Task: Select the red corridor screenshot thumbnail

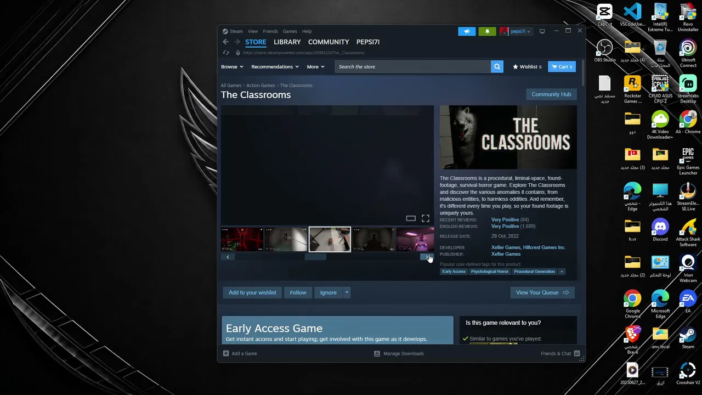Action: 242,240
